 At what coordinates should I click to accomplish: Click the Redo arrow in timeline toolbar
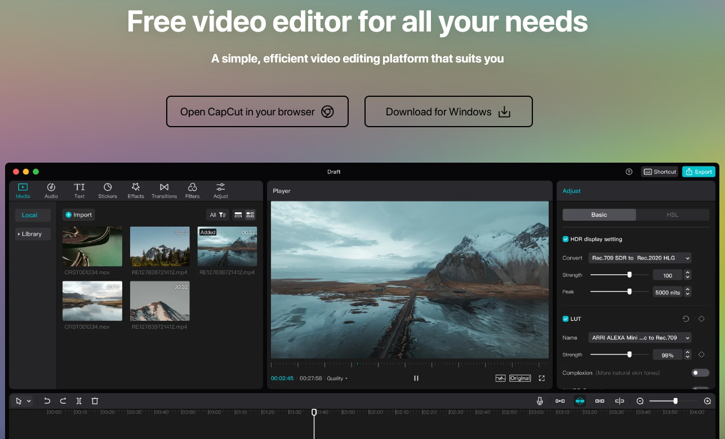pyautogui.click(x=63, y=401)
